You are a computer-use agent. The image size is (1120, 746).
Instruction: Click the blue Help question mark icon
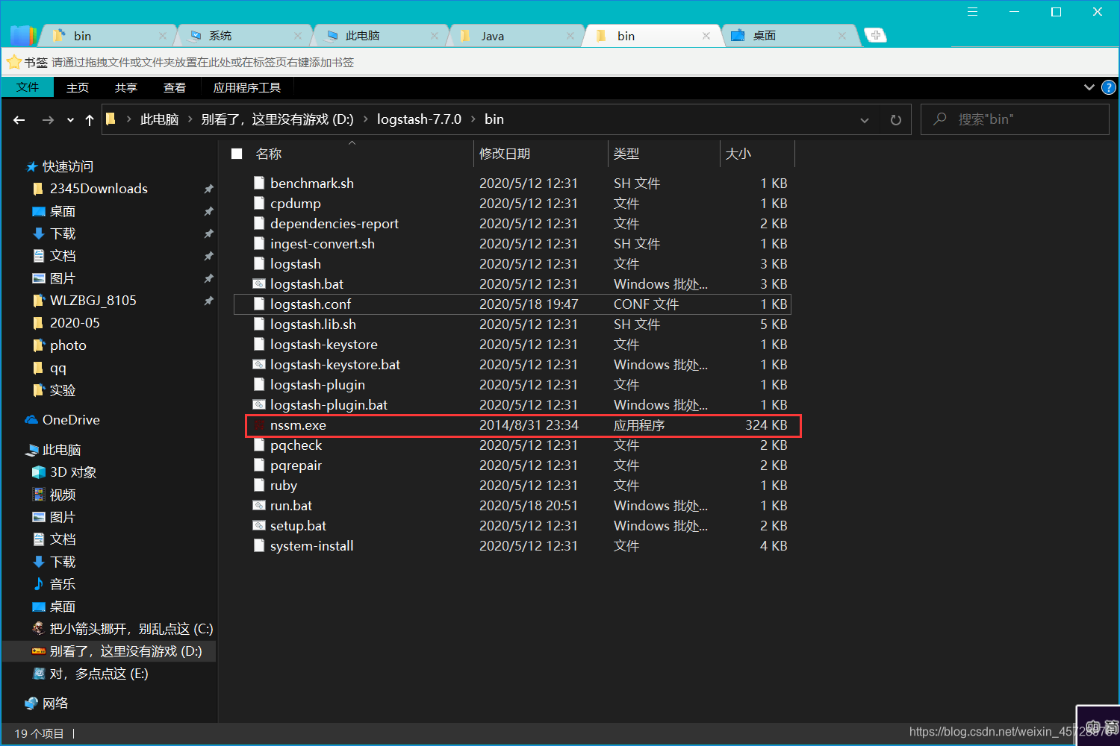[1108, 87]
